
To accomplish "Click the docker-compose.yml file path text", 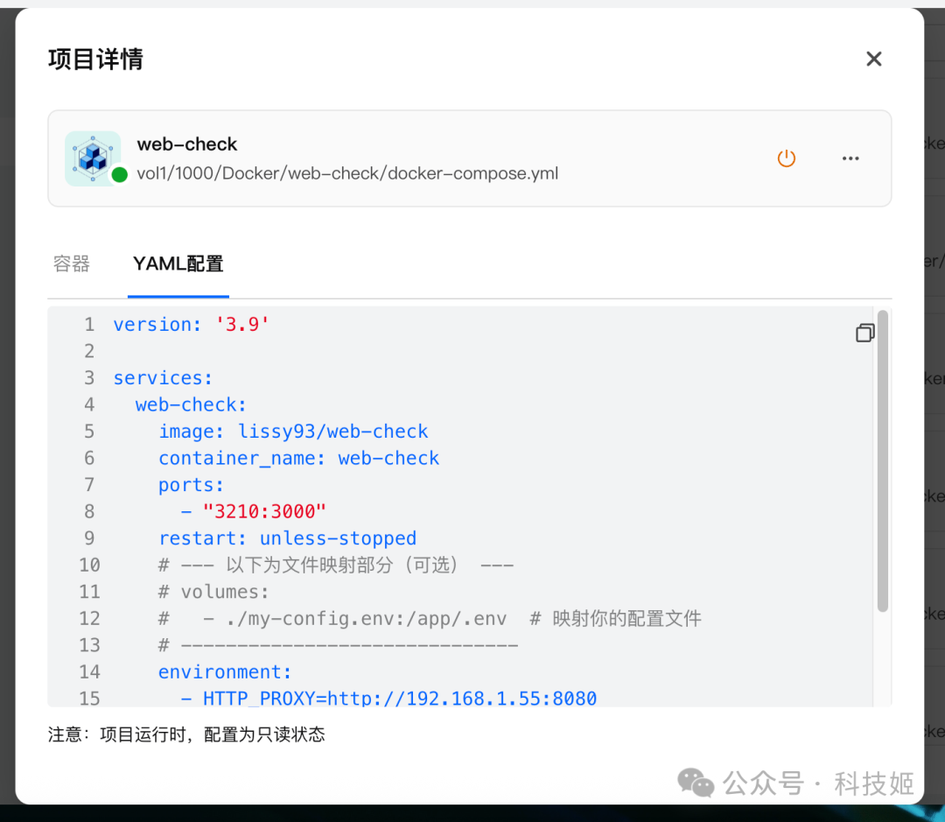I will [347, 173].
